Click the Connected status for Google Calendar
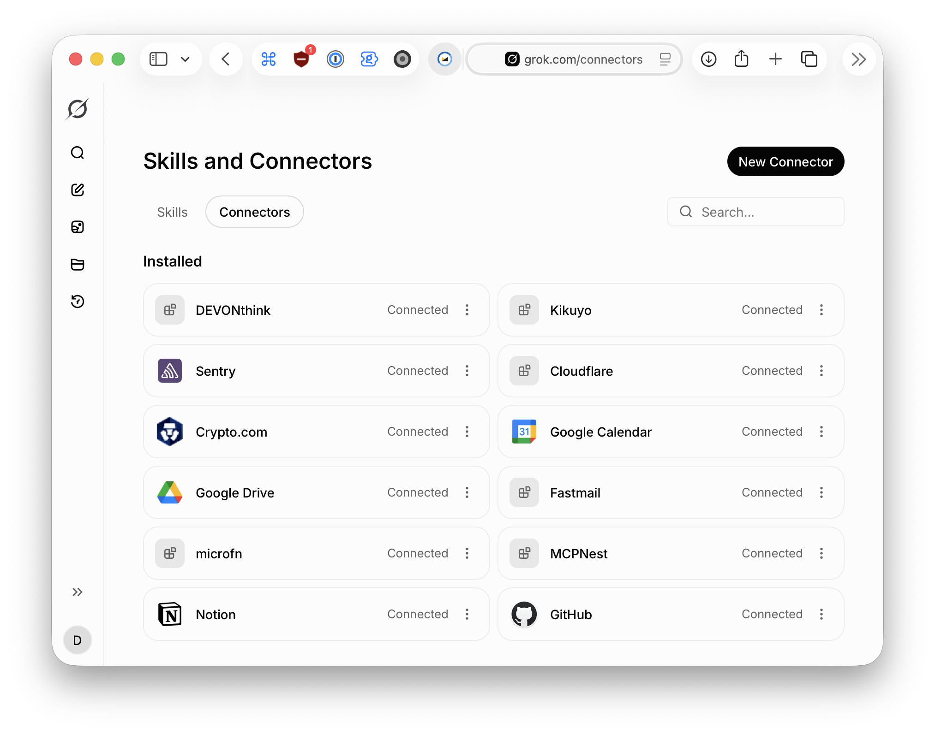935x734 pixels. 772,432
